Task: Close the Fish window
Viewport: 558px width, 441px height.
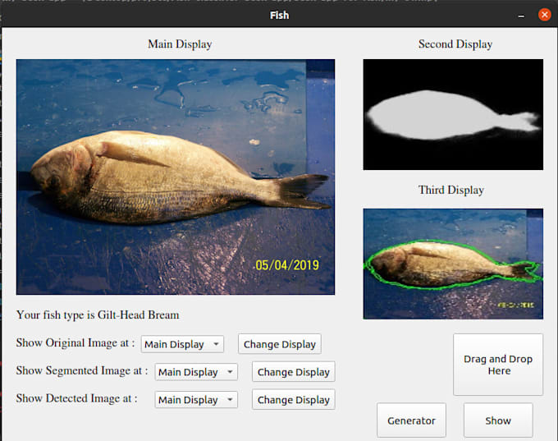Action: point(545,15)
